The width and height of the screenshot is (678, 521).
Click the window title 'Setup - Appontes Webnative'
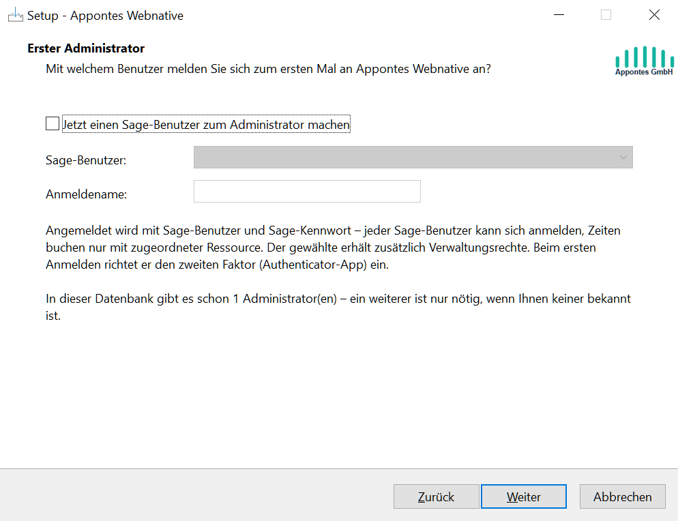click(x=105, y=16)
